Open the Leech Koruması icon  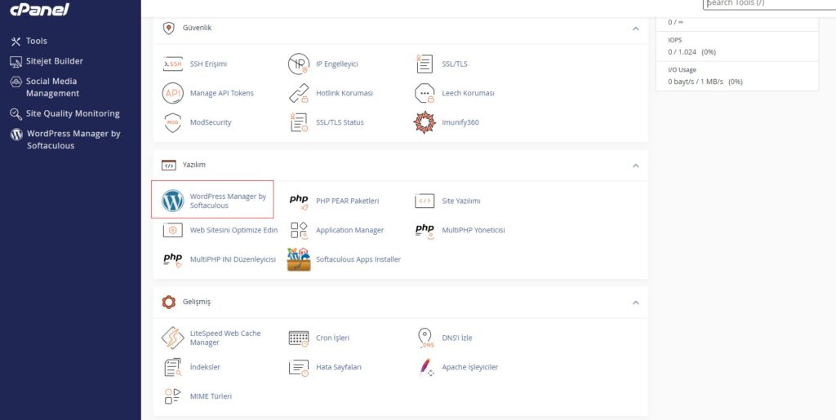[x=425, y=93]
